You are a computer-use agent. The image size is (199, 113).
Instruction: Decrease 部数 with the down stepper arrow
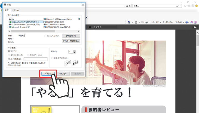click(75, 52)
